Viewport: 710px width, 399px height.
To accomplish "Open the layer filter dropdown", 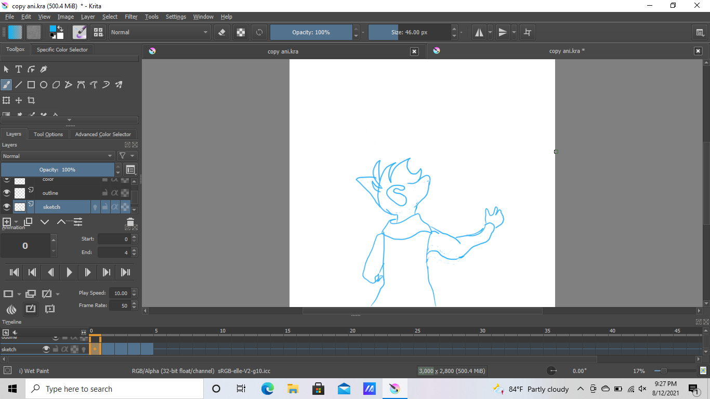I will [127, 156].
